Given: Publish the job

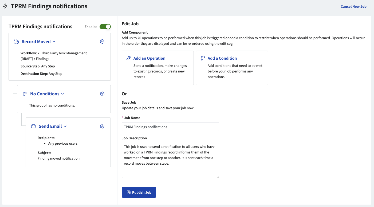Looking at the screenshot, I should point(139,192).
